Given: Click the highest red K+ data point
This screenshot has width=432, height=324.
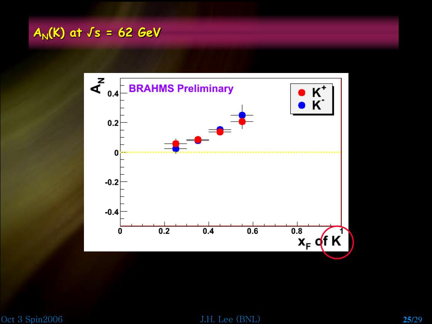Looking at the screenshot, I should pyautogui.click(x=242, y=121).
